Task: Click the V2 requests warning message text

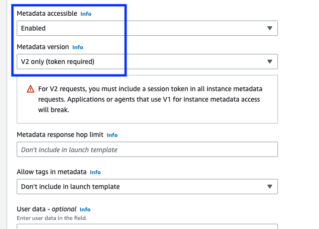Action: tap(150, 99)
